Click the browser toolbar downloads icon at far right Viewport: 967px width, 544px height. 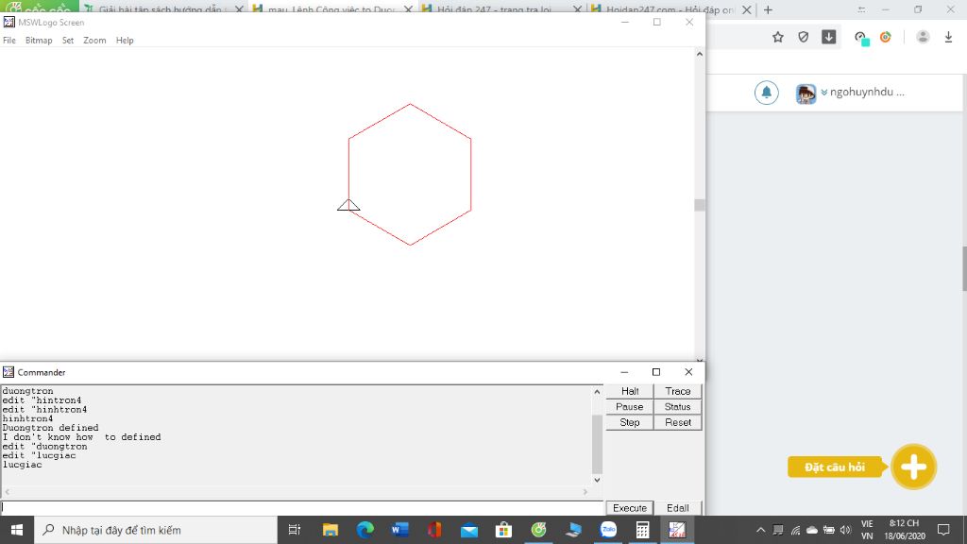(x=948, y=37)
